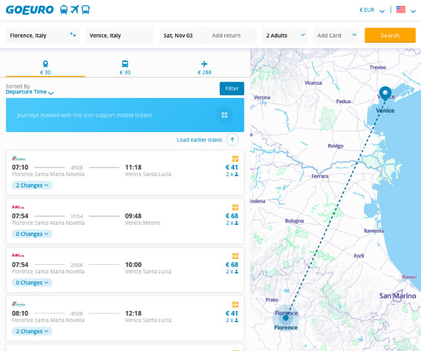Click San Marino label on the map

[x=397, y=296]
